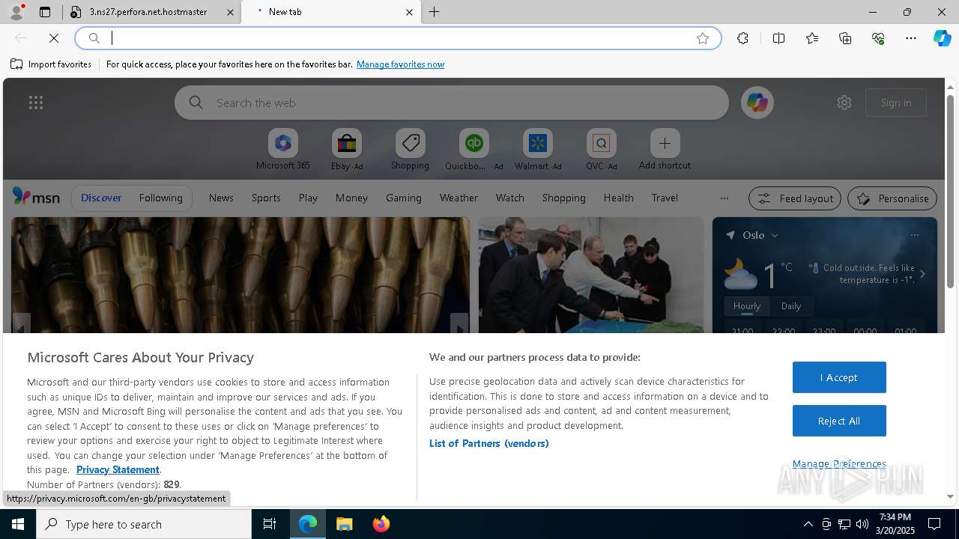Click the Search the web field
This screenshot has height=539, width=959.
coord(451,103)
